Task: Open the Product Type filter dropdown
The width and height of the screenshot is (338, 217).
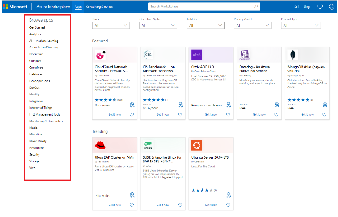Action: coord(301,25)
